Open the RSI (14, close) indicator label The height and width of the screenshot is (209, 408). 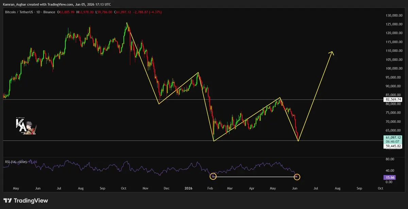coord(16,162)
